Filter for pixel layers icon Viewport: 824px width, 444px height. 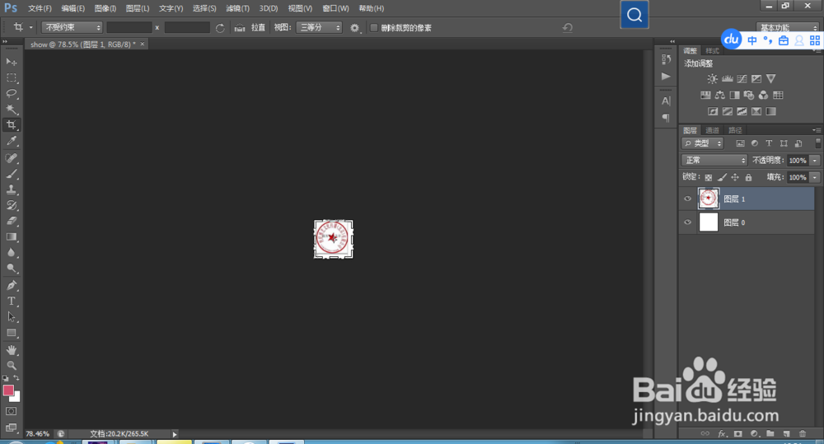(x=741, y=143)
